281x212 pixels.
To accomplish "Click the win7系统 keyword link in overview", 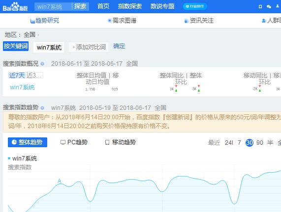I will pyautogui.click(x=22, y=87).
